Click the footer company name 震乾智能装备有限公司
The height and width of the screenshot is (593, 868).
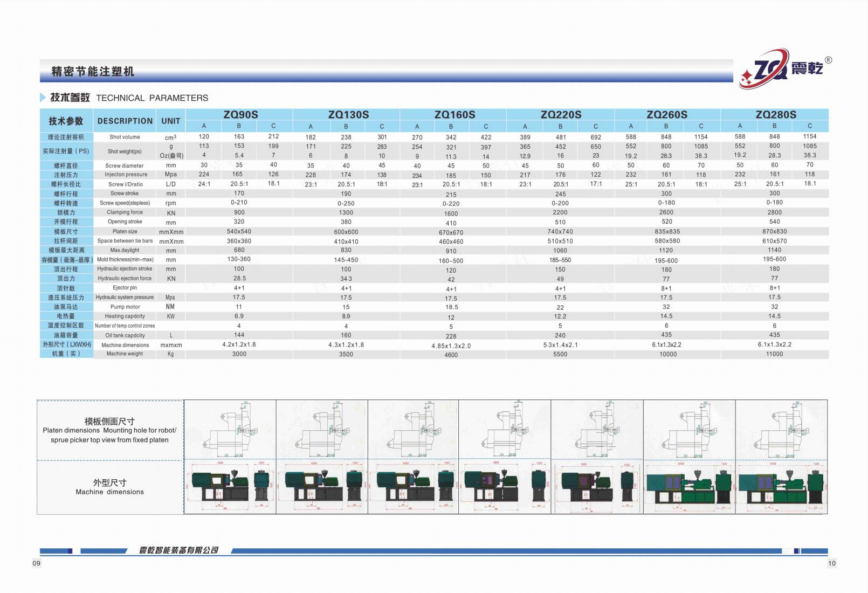[x=178, y=550]
